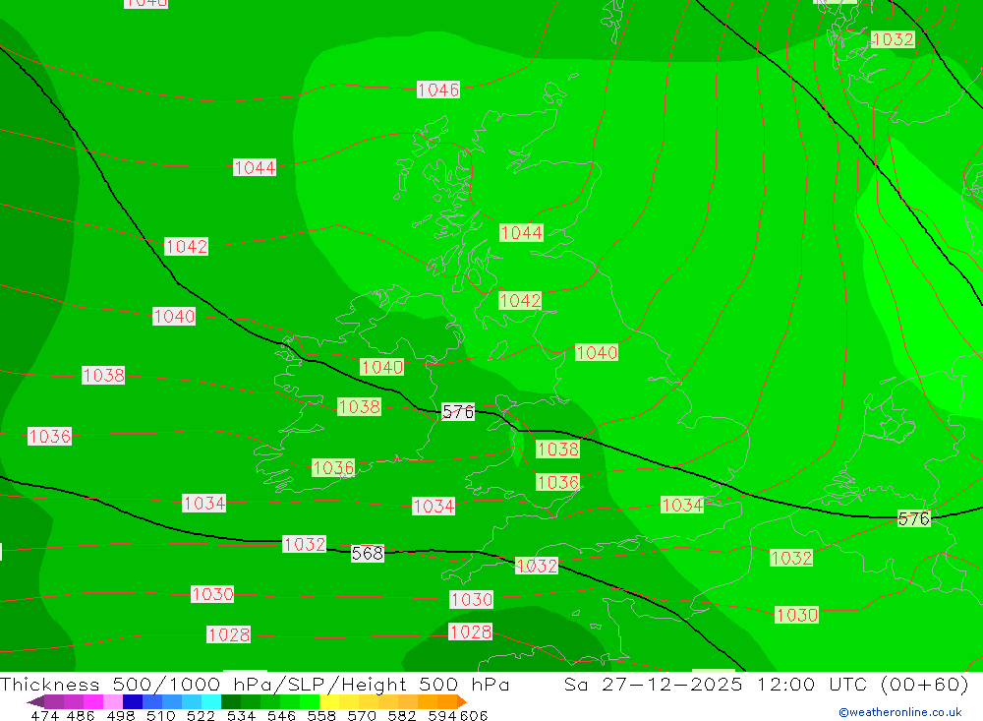The image size is (983, 721).
Task: Click the 1040 label over northeast England
Action: [x=597, y=353]
